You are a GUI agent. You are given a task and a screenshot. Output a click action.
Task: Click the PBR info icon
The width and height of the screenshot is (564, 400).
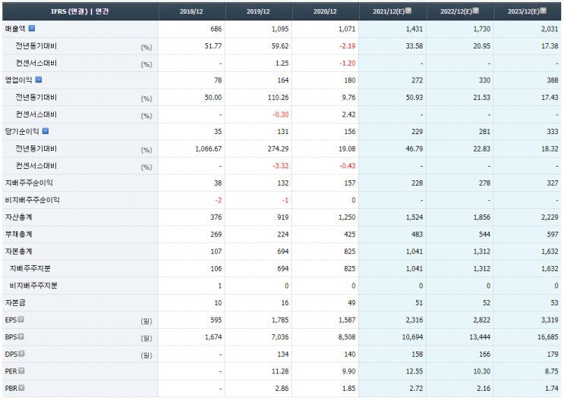pyautogui.click(x=21, y=388)
